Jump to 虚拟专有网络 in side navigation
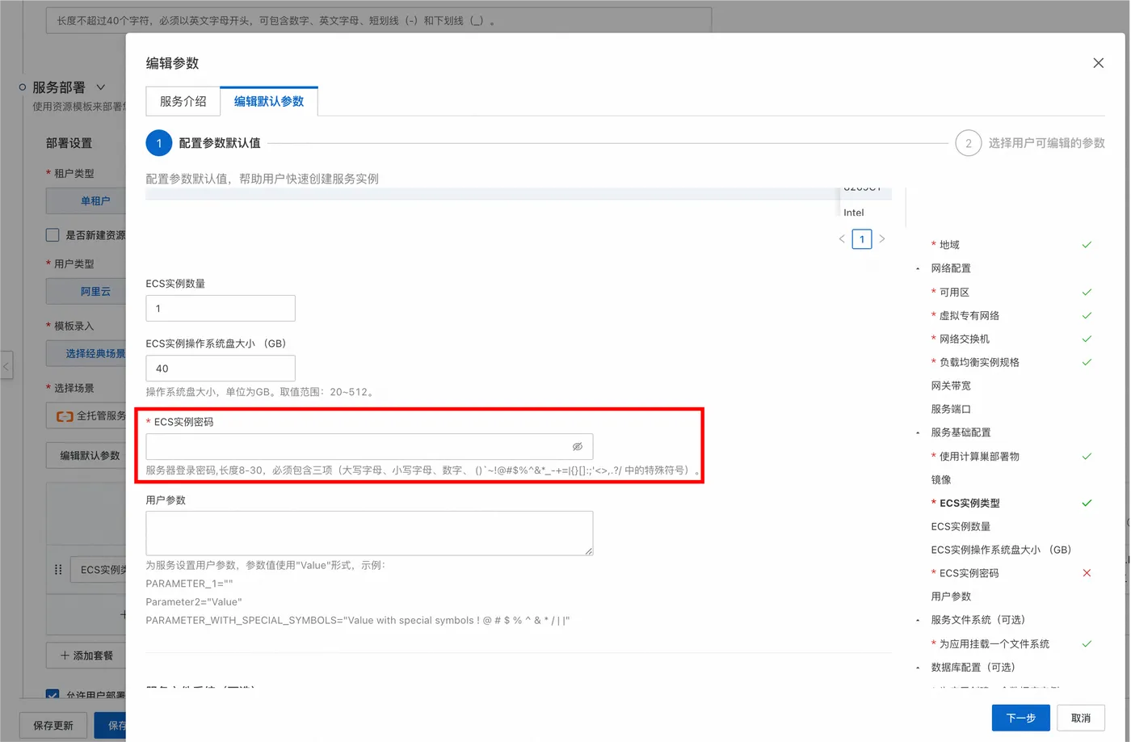Image resolution: width=1131 pixels, height=742 pixels. [969, 315]
